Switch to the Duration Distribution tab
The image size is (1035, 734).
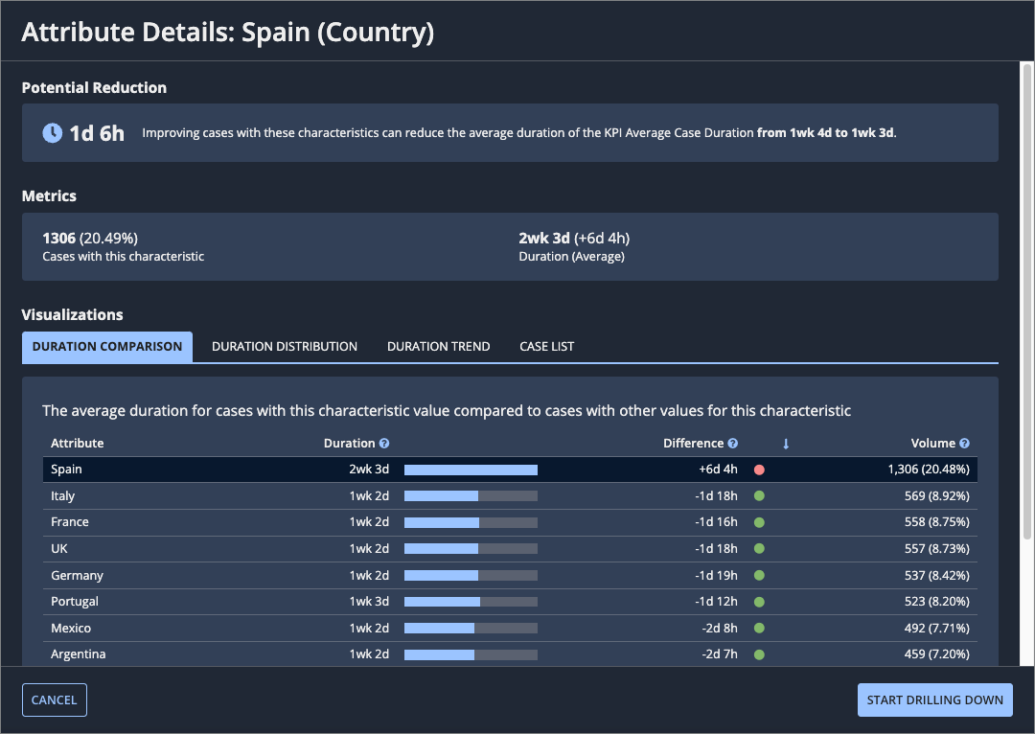[x=285, y=347]
